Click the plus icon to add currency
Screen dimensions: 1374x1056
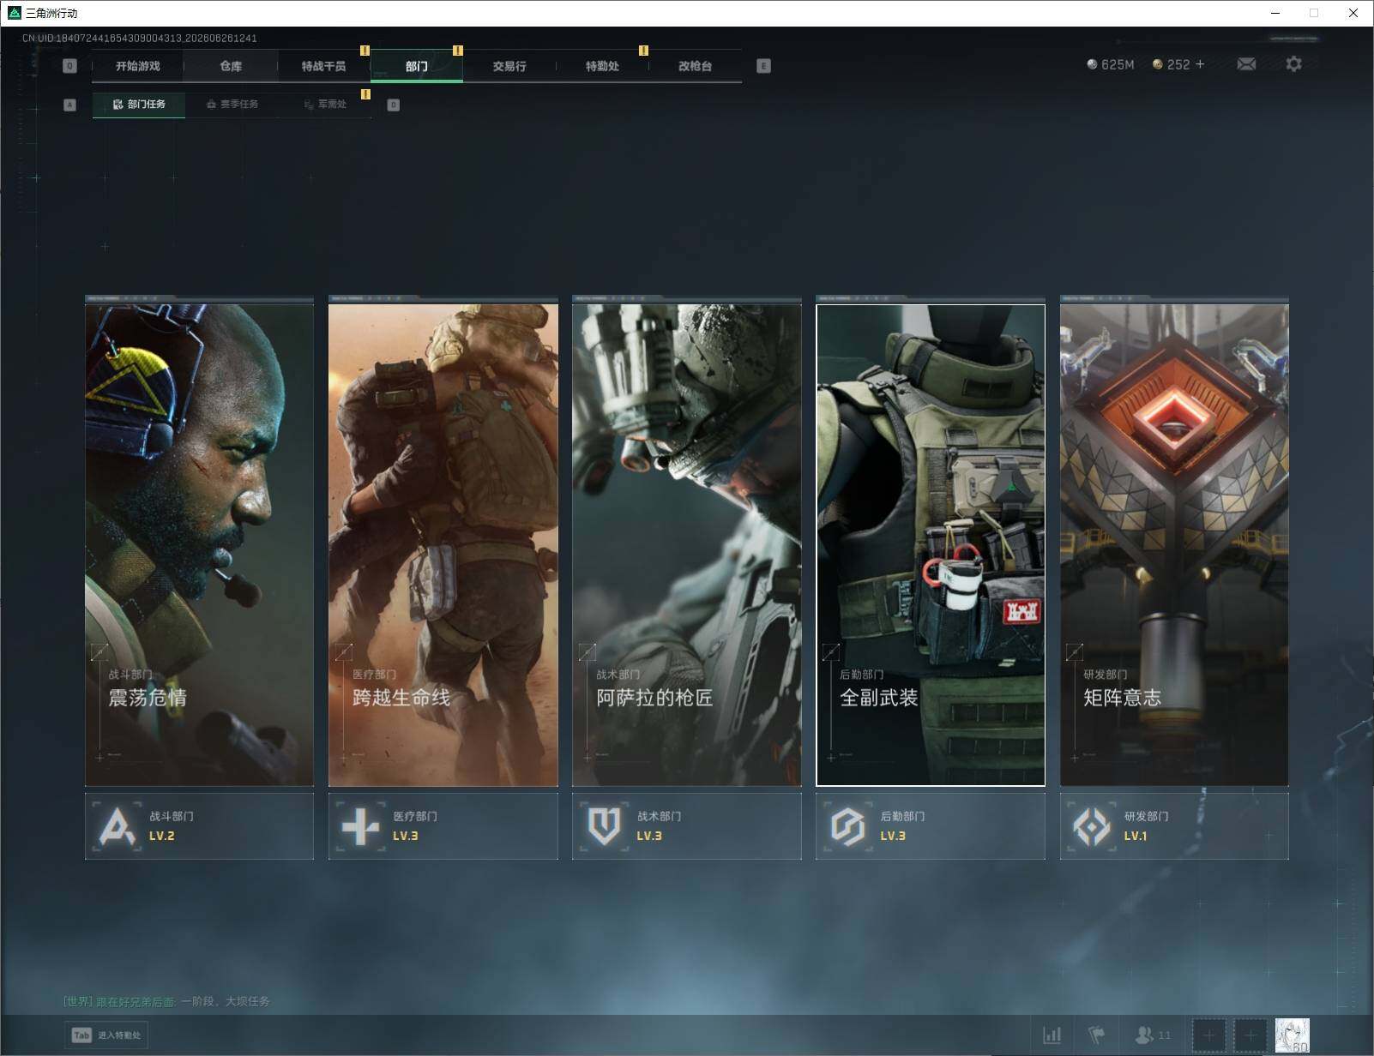1200,64
